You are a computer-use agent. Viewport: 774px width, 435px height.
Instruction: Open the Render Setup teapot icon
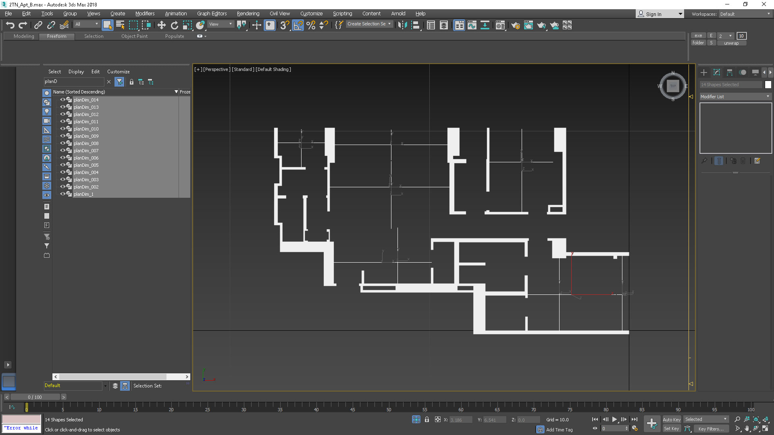tap(515, 25)
